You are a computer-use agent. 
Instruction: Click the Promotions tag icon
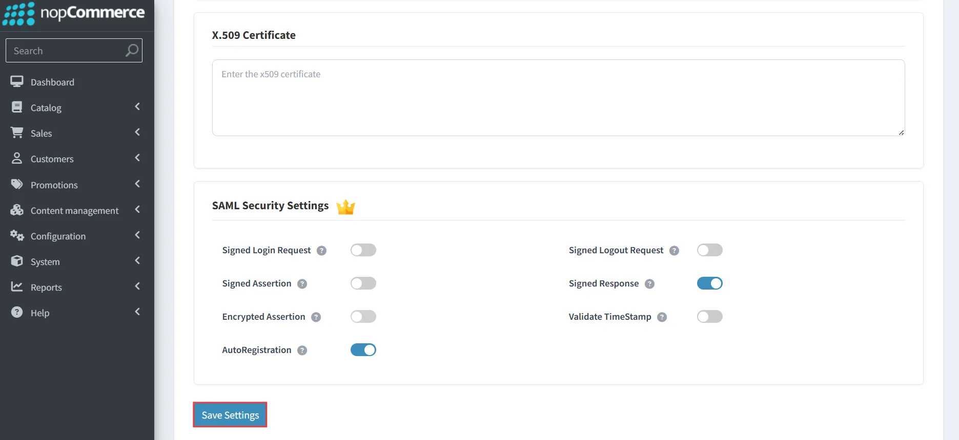[x=17, y=184]
